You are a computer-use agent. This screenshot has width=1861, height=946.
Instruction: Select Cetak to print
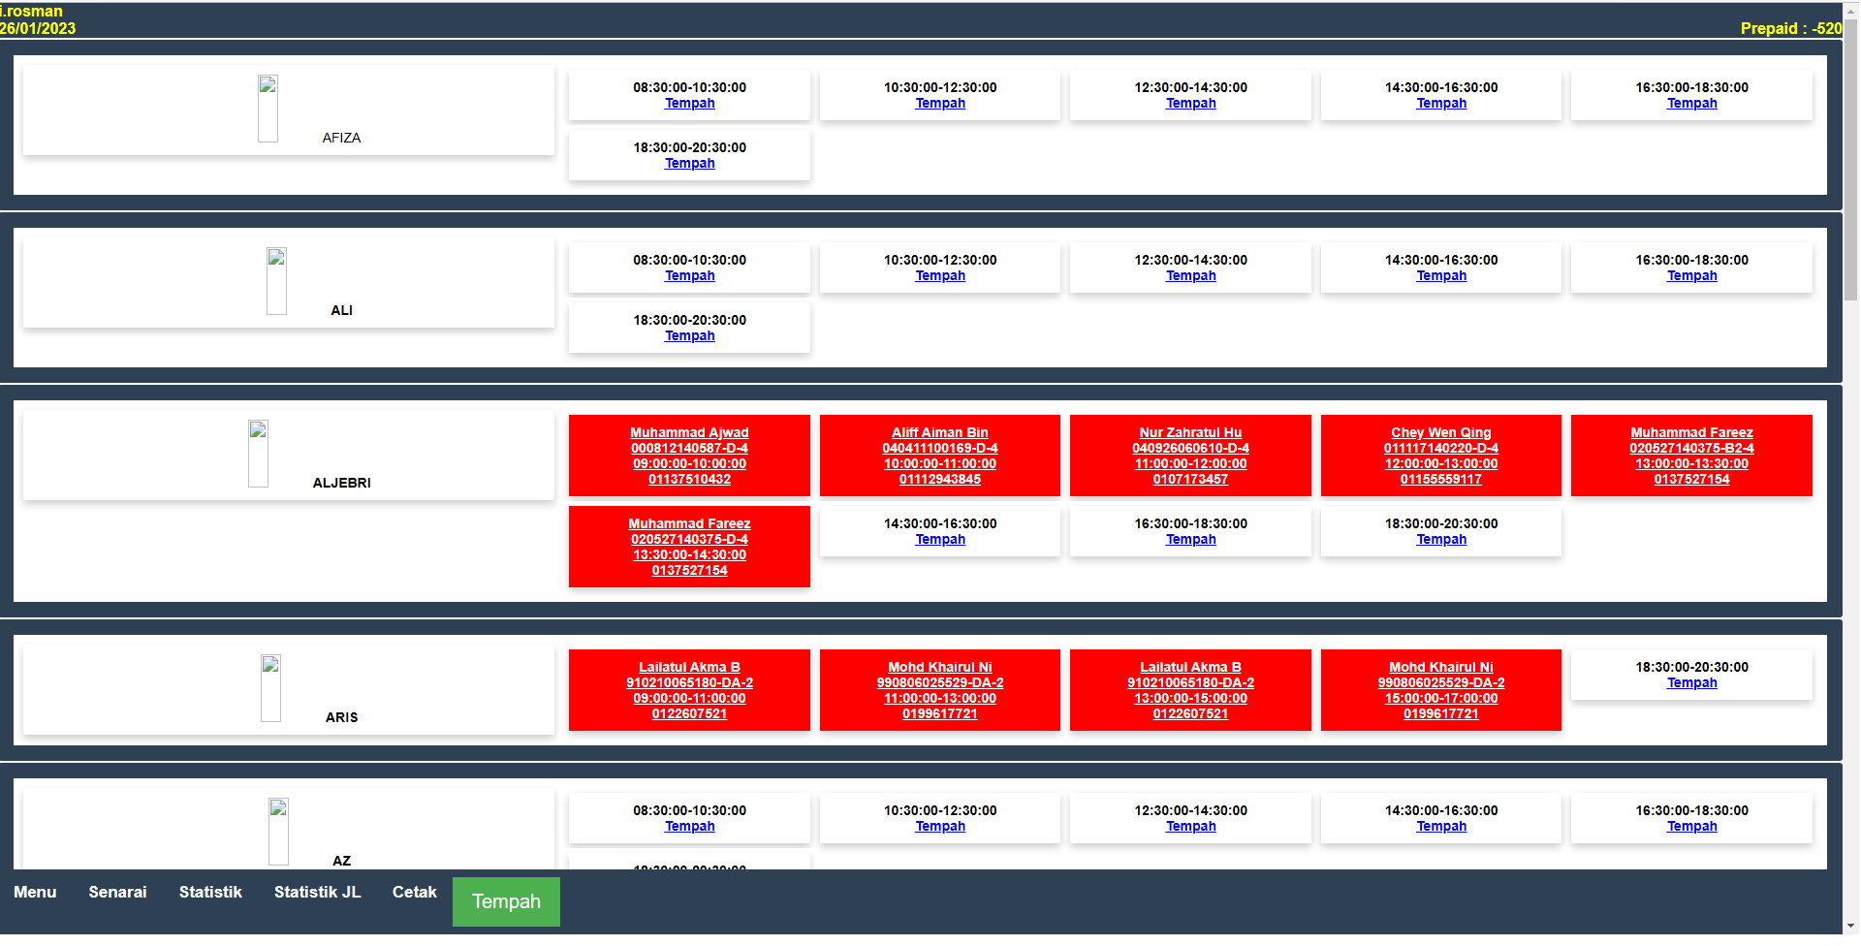[x=414, y=892]
